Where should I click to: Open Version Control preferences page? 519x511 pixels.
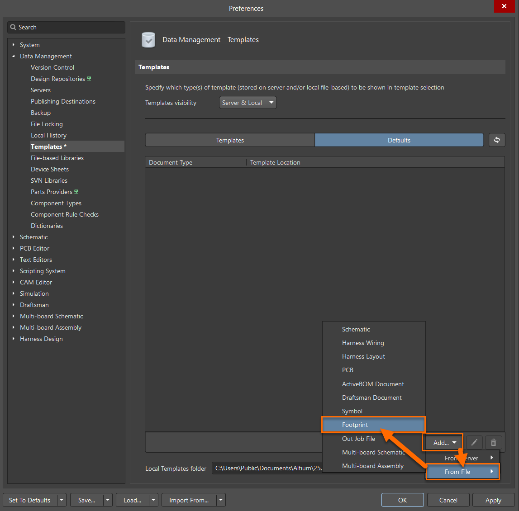pos(52,67)
